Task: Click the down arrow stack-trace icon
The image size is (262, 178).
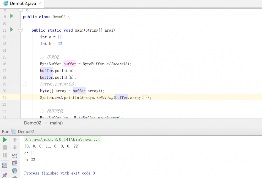Action: (x=15, y=147)
